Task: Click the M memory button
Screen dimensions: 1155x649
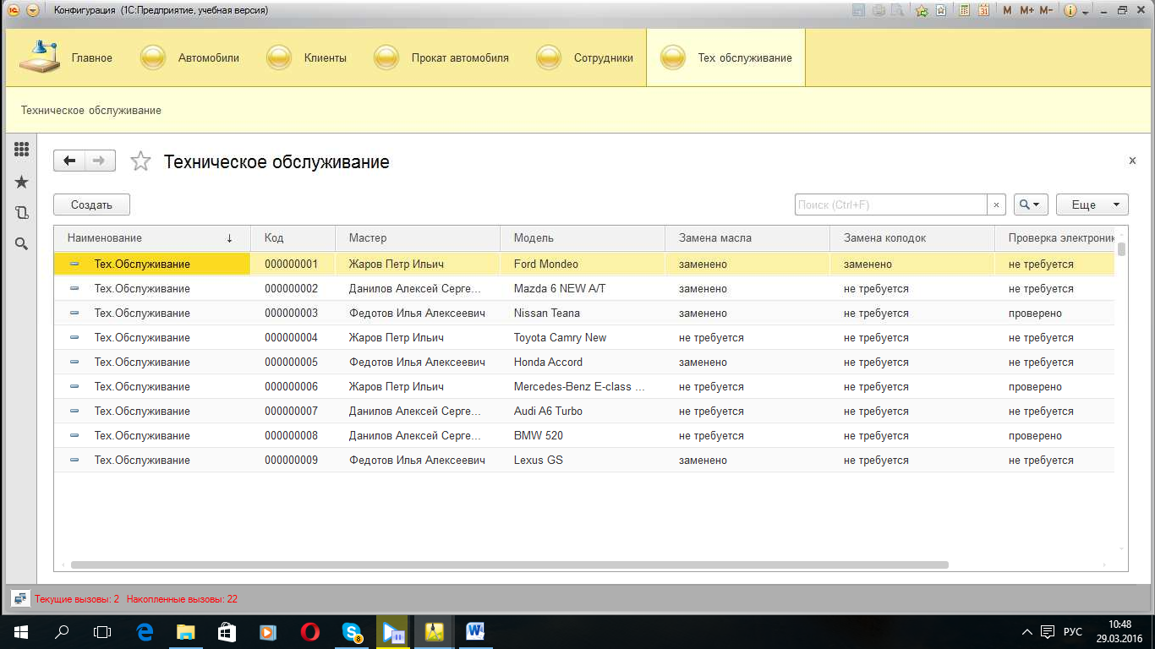Action: click(1007, 11)
